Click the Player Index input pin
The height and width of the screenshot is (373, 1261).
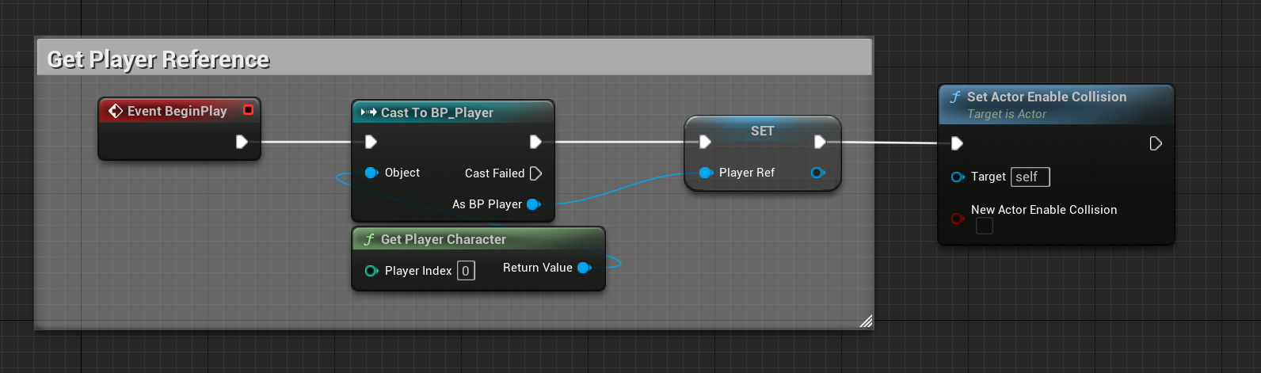pyautogui.click(x=371, y=271)
